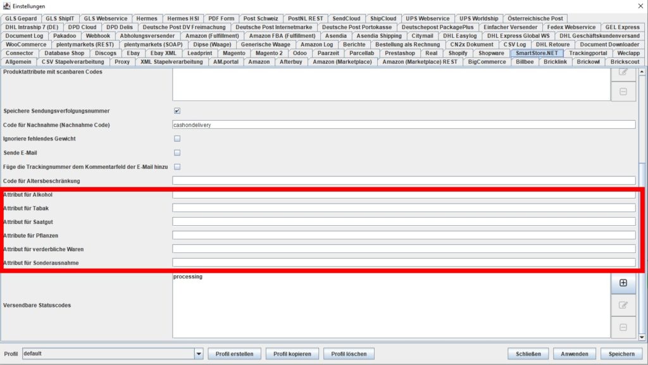The height and width of the screenshot is (365, 648).
Task: Select the Prestashop tab
Action: [x=400, y=53]
